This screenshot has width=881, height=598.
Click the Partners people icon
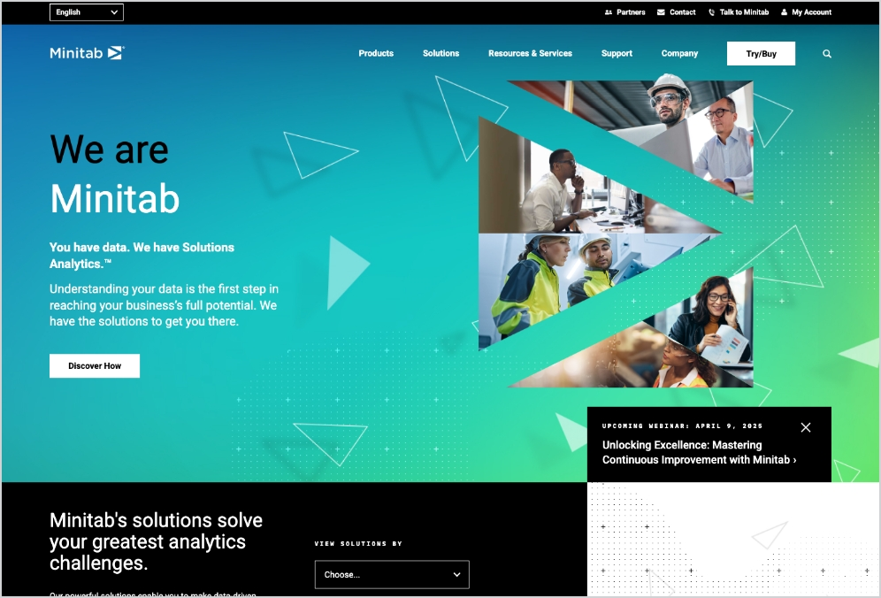pyautogui.click(x=609, y=11)
